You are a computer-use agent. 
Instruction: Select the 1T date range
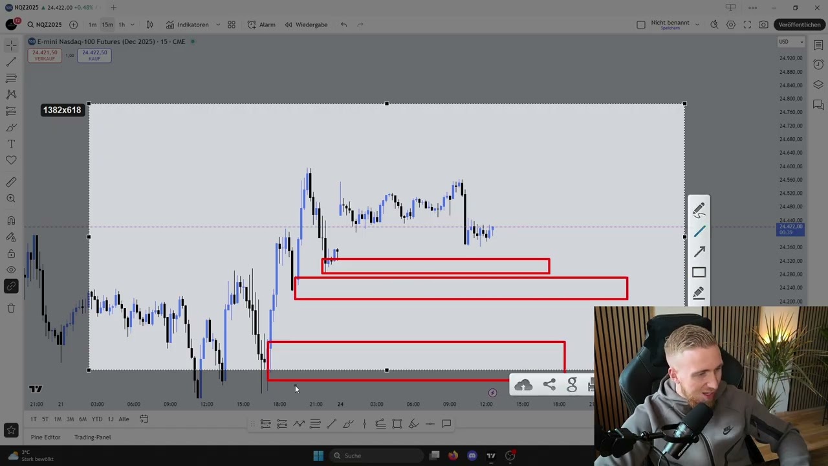click(x=34, y=419)
